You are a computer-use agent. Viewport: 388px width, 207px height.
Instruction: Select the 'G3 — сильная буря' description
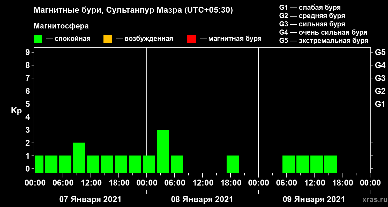pos(312,24)
